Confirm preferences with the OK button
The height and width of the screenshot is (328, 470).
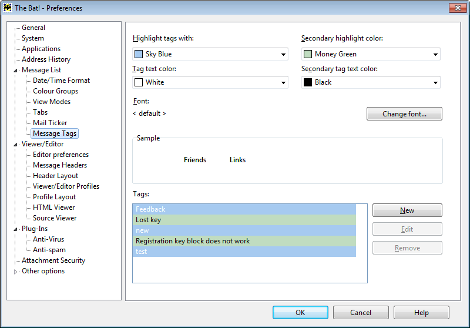(x=300, y=313)
